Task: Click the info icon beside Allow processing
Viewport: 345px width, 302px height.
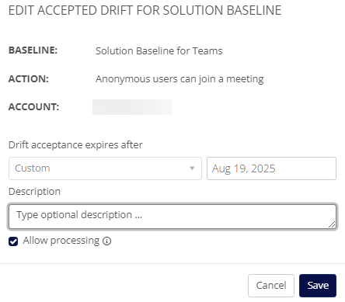Action: tap(106, 241)
